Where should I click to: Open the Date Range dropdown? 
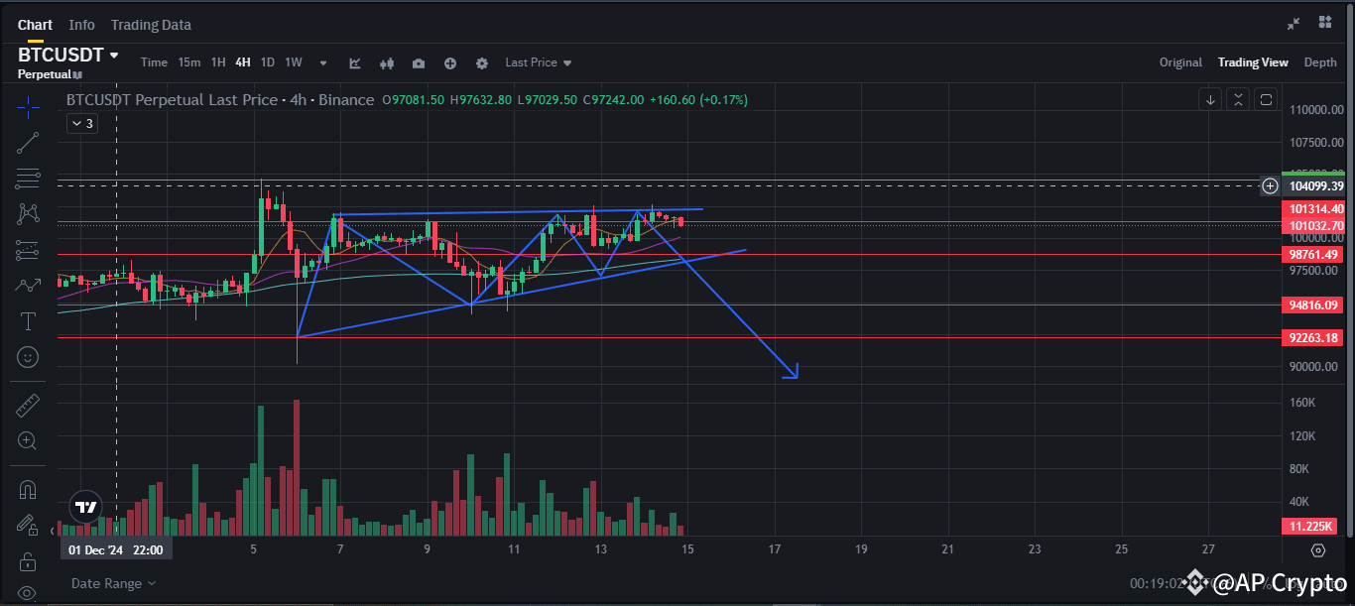(113, 583)
